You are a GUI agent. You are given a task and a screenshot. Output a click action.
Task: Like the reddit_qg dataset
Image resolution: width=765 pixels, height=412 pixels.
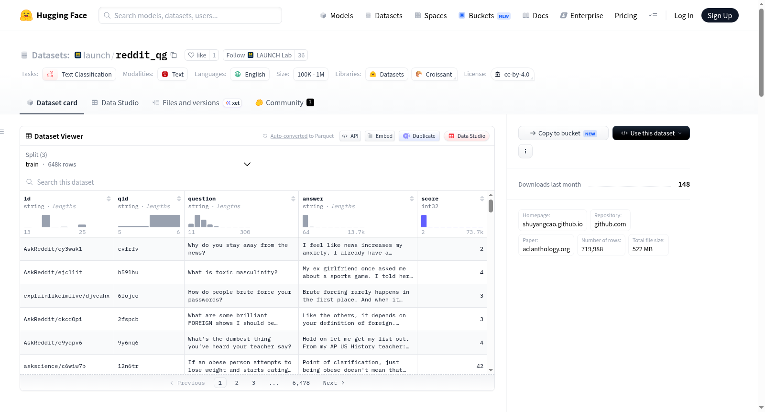pos(197,55)
